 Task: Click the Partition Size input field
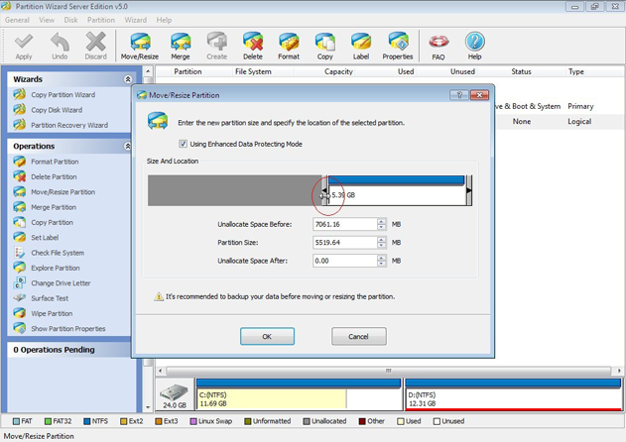(x=342, y=243)
